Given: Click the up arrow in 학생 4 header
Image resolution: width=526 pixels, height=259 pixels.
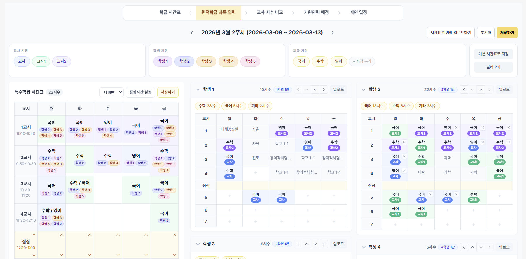Looking at the screenshot, I should coord(472,247).
